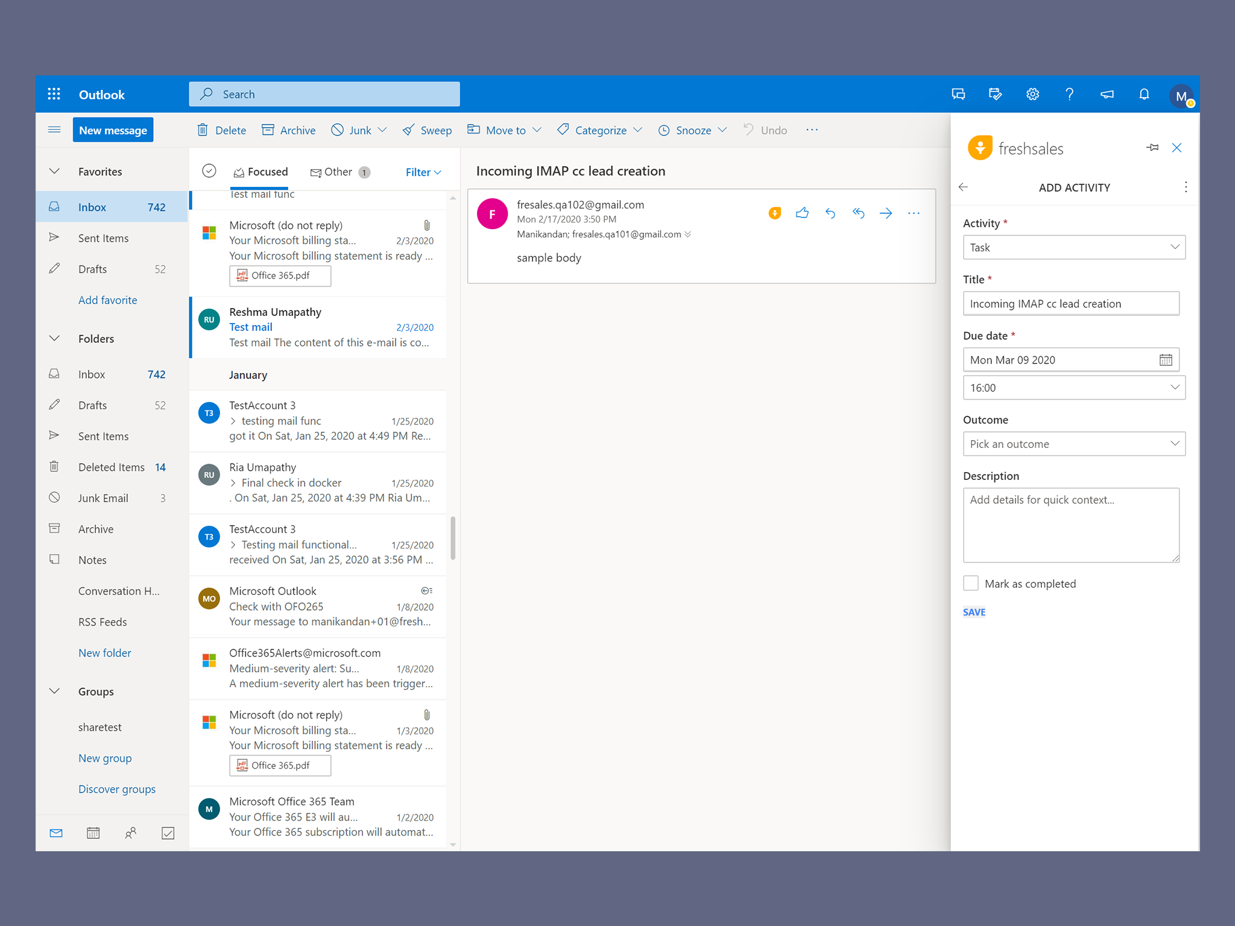Open People view from bottom sidebar
The image size is (1235, 926).
131,833
